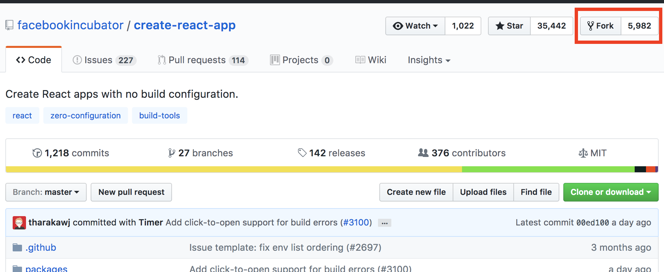Viewport: 664px width, 272px height.
Task: Expand the Branch: master selector
Action: 46,192
